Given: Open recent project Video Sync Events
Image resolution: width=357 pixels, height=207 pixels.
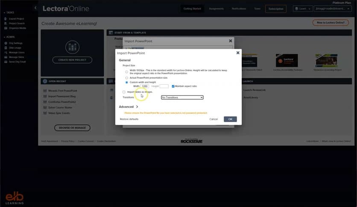Looking at the screenshot, I should click(x=59, y=113).
